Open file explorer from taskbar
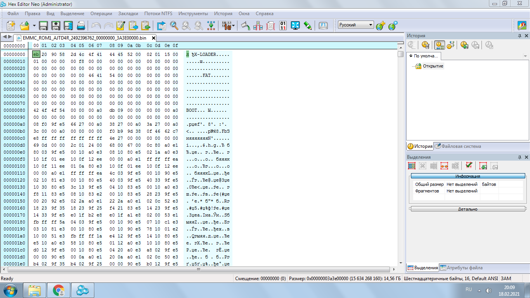The image size is (530, 298). (35, 290)
